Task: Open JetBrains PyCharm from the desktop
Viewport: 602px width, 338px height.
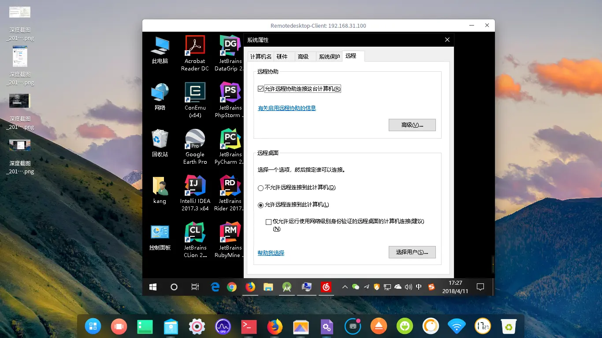Action: pos(229,140)
